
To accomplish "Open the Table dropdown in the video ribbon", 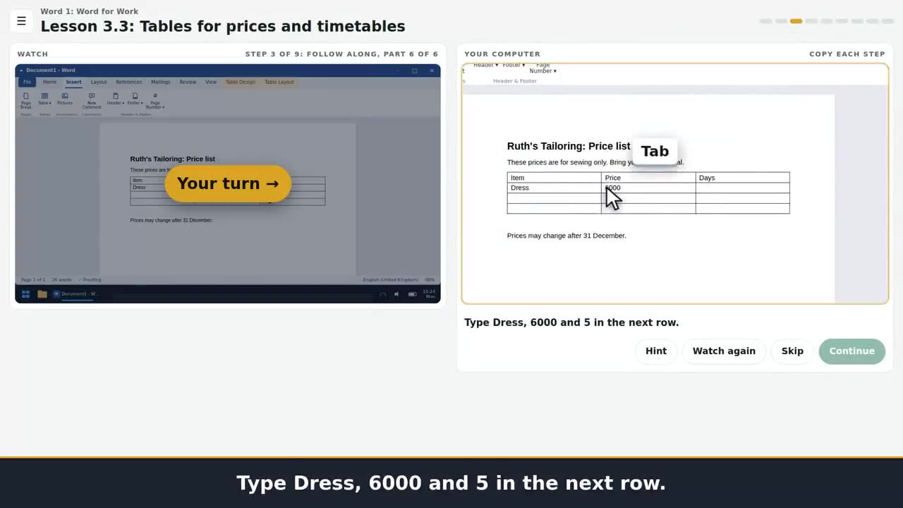I will tap(44, 99).
